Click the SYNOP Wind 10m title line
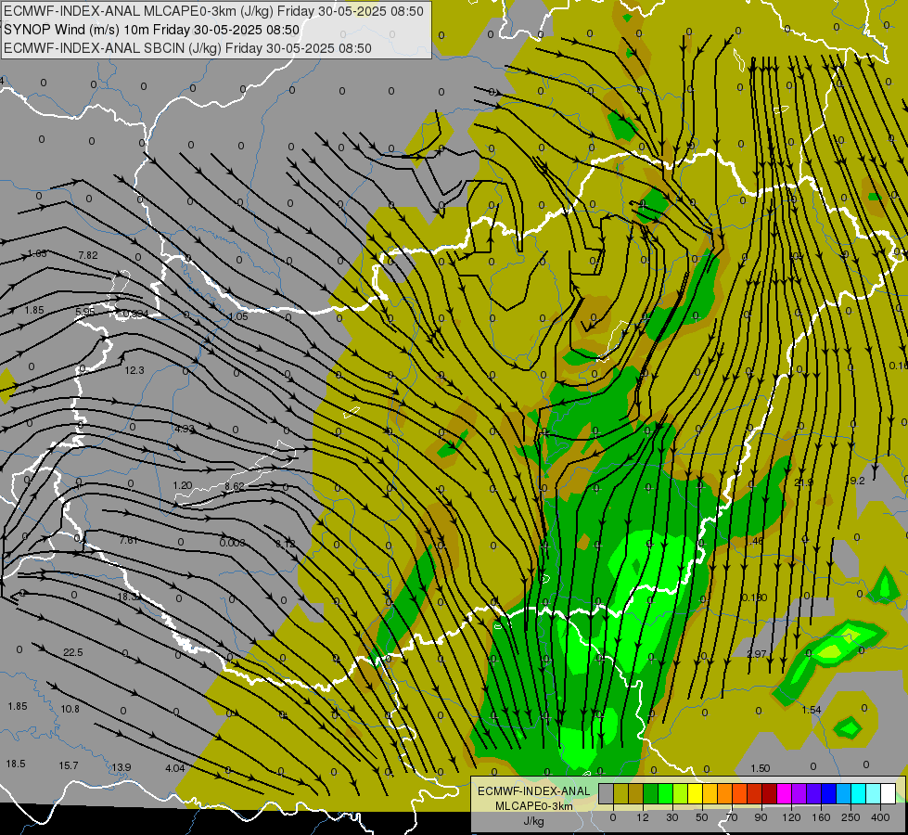This screenshot has width=908, height=835. click(x=152, y=30)
